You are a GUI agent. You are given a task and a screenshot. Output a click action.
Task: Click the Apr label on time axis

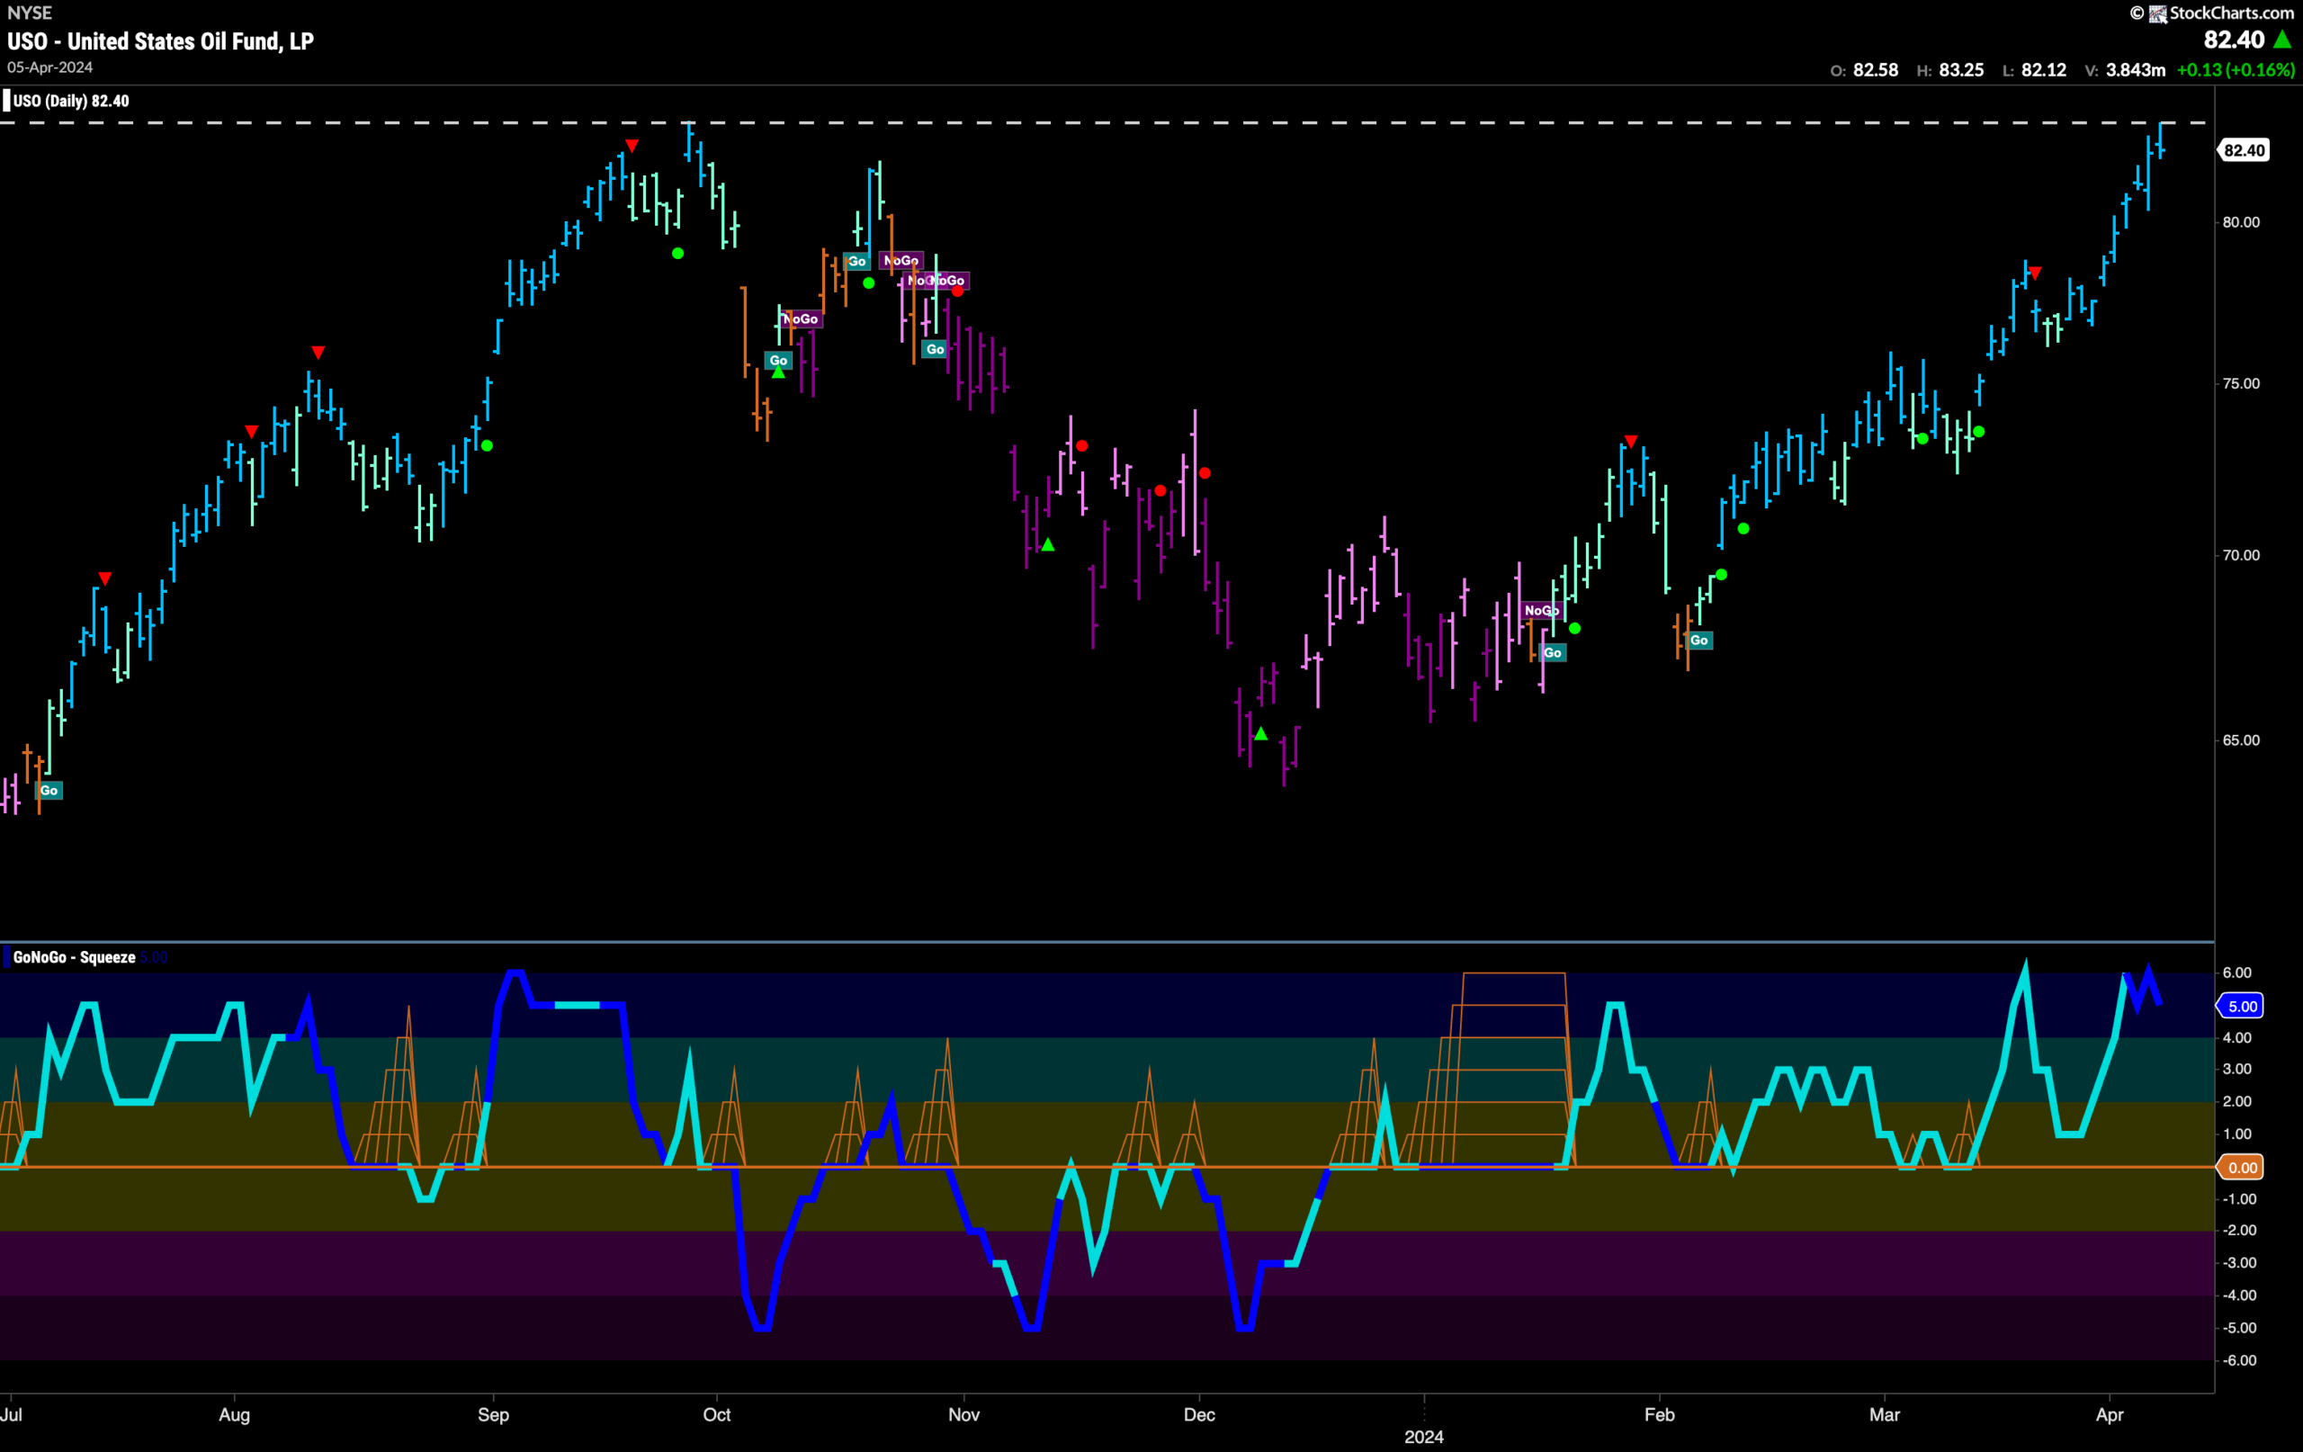click(2109, 1415)
